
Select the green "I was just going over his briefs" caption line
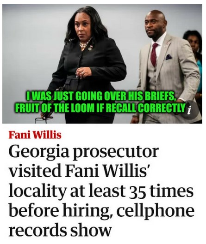(101, 97)
